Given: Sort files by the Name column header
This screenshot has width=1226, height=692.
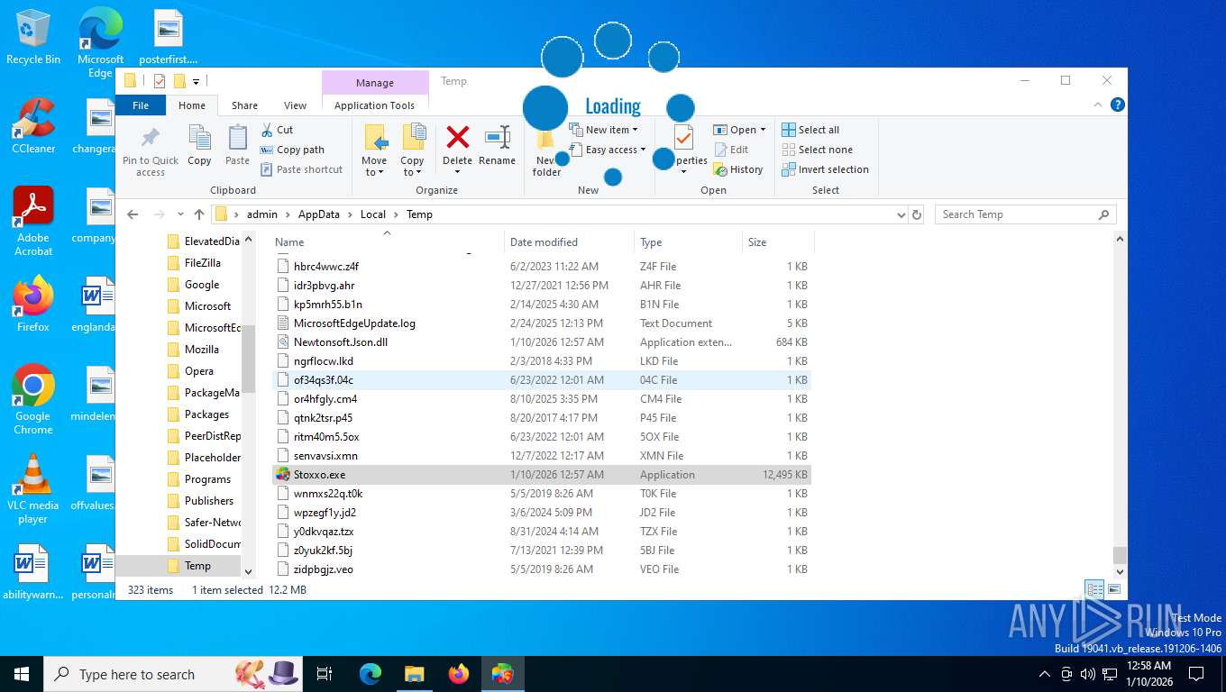Looking at the screenshot, I should pos(387,241).
